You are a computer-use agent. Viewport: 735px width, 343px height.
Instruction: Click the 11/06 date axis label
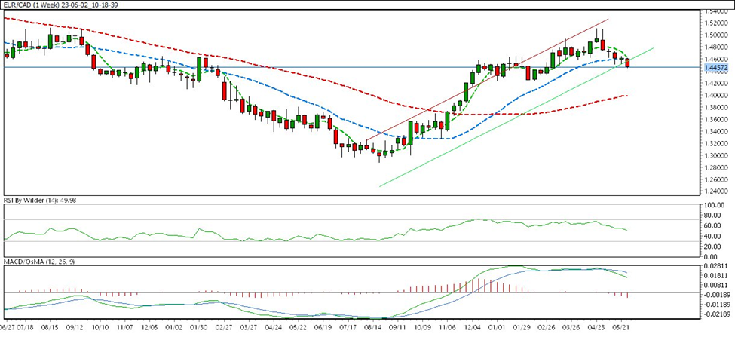coord(448,326)
